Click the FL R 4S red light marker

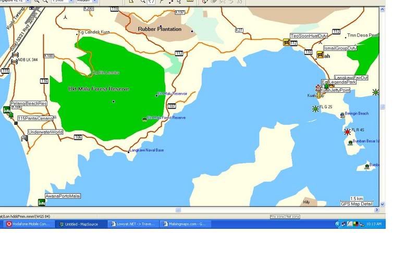[347, 132]
